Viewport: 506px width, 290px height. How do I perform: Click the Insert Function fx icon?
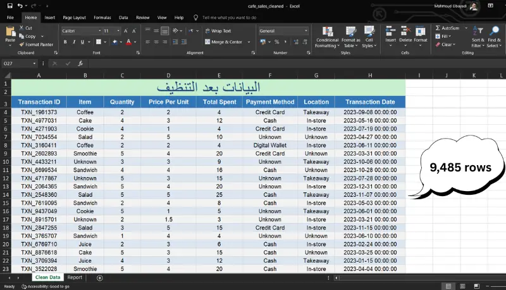tap(80, 63)
